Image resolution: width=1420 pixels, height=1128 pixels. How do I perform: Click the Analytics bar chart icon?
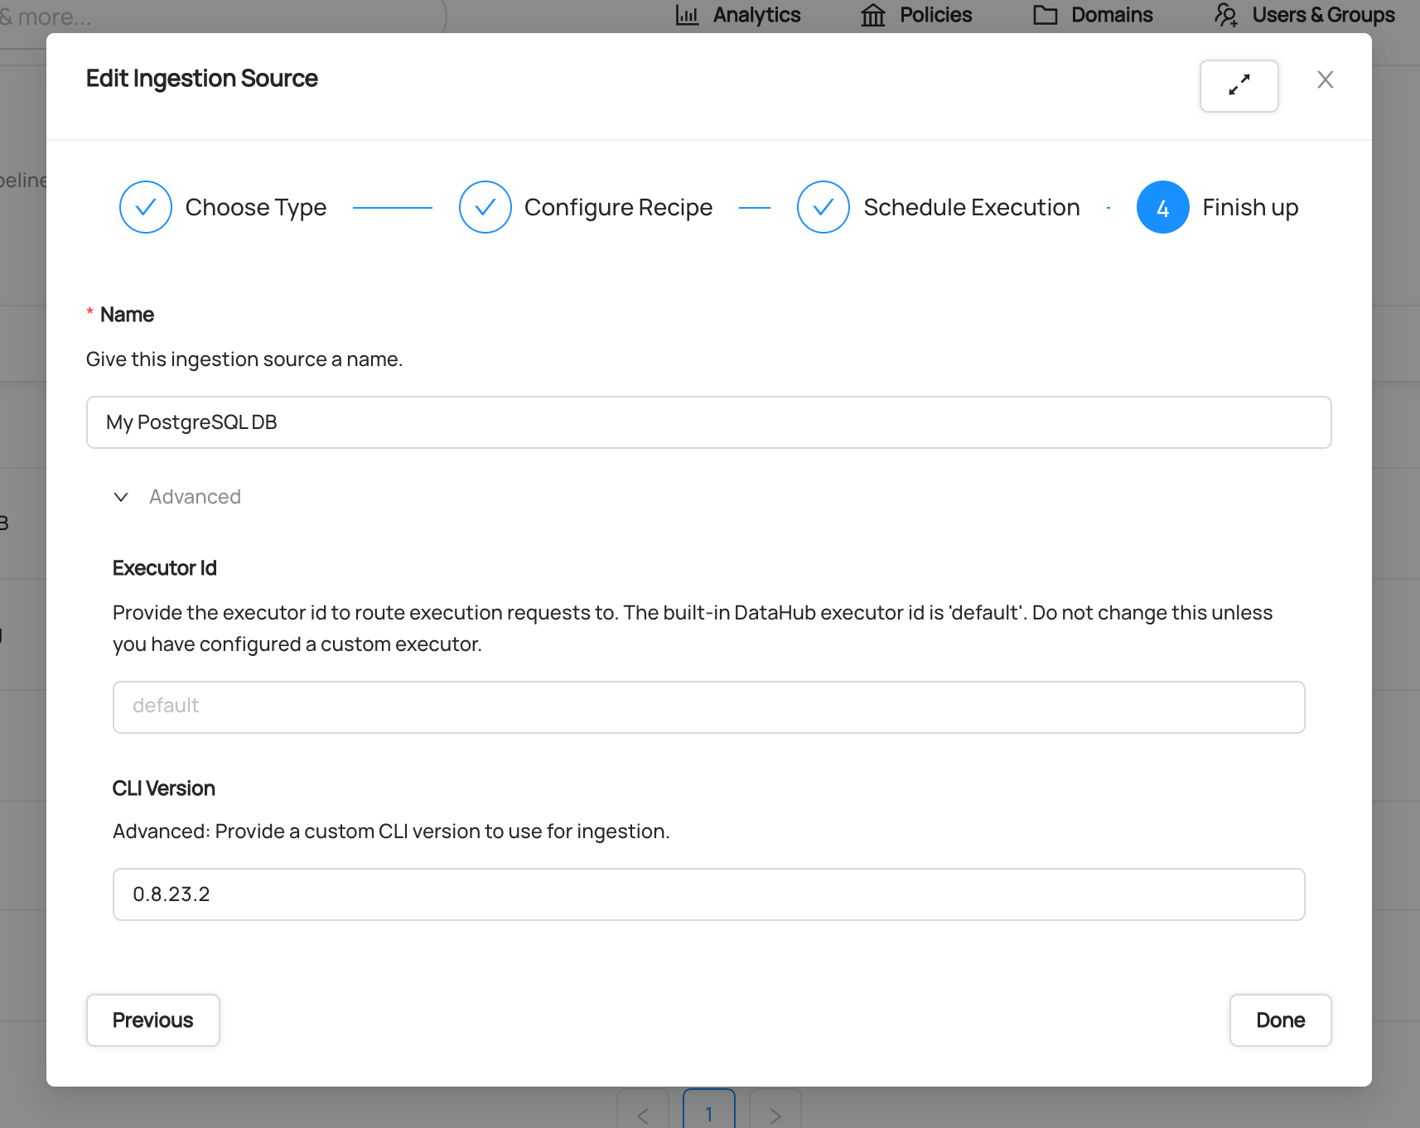pyautogui.click(x=688, y=15)
